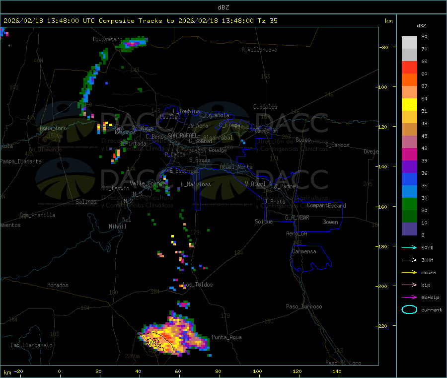Select the Nihuil map label
This screenshot has height=378, width=447.
[117, 227]
